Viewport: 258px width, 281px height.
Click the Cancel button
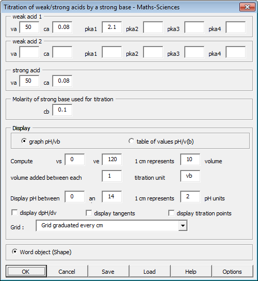click(67, 271)
